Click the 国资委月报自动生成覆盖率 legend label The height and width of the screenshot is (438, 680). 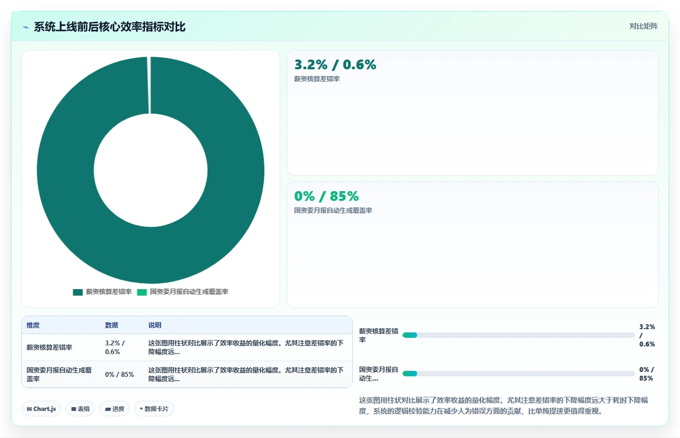(189, 292)
